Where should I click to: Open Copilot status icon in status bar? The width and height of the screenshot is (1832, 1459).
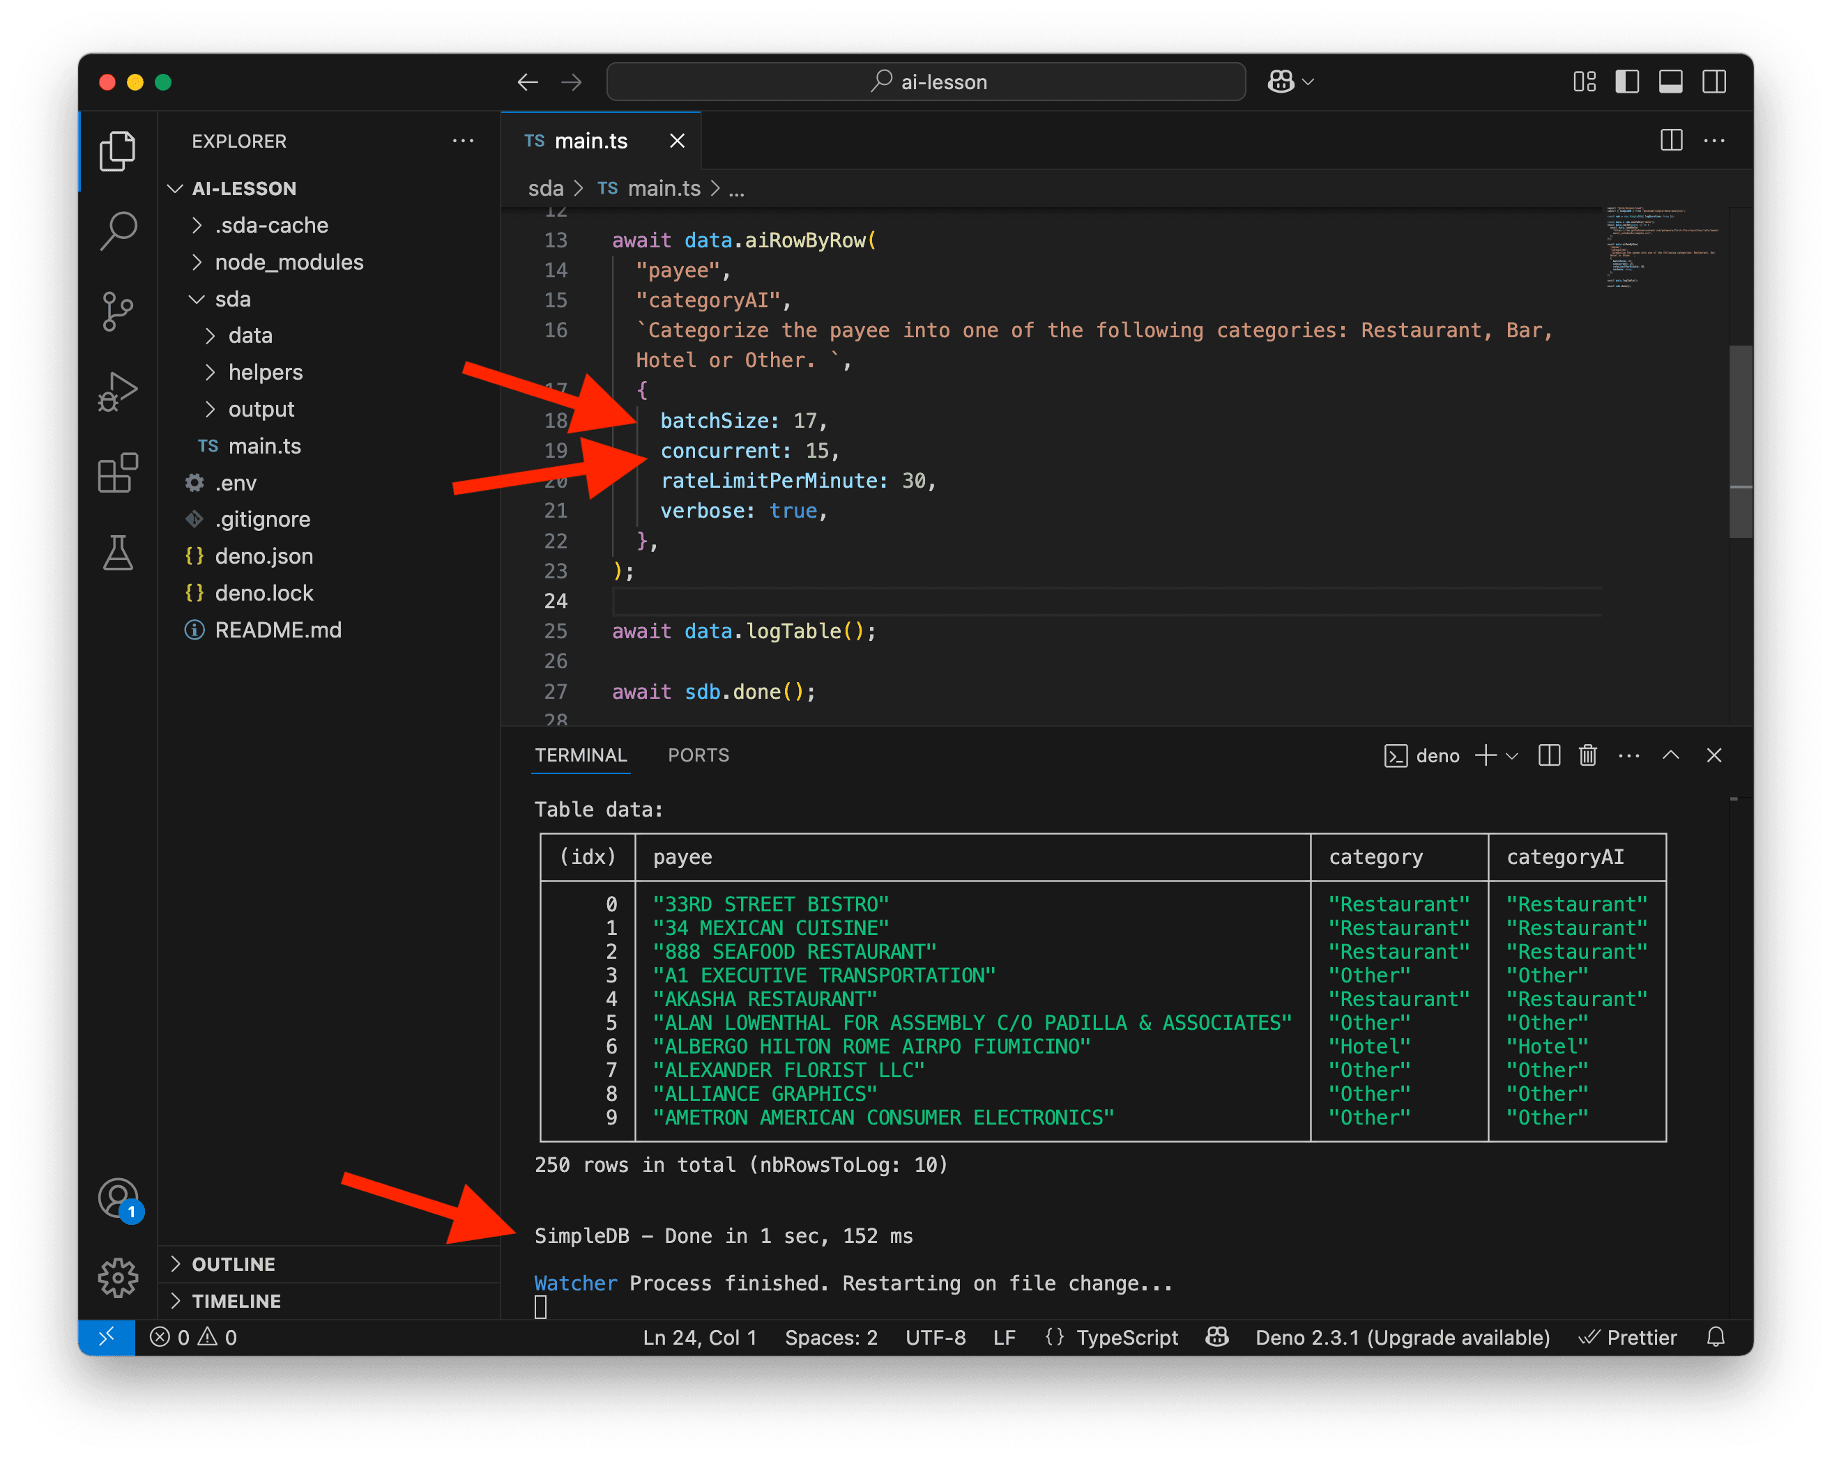click(x=1216, y=1336)
